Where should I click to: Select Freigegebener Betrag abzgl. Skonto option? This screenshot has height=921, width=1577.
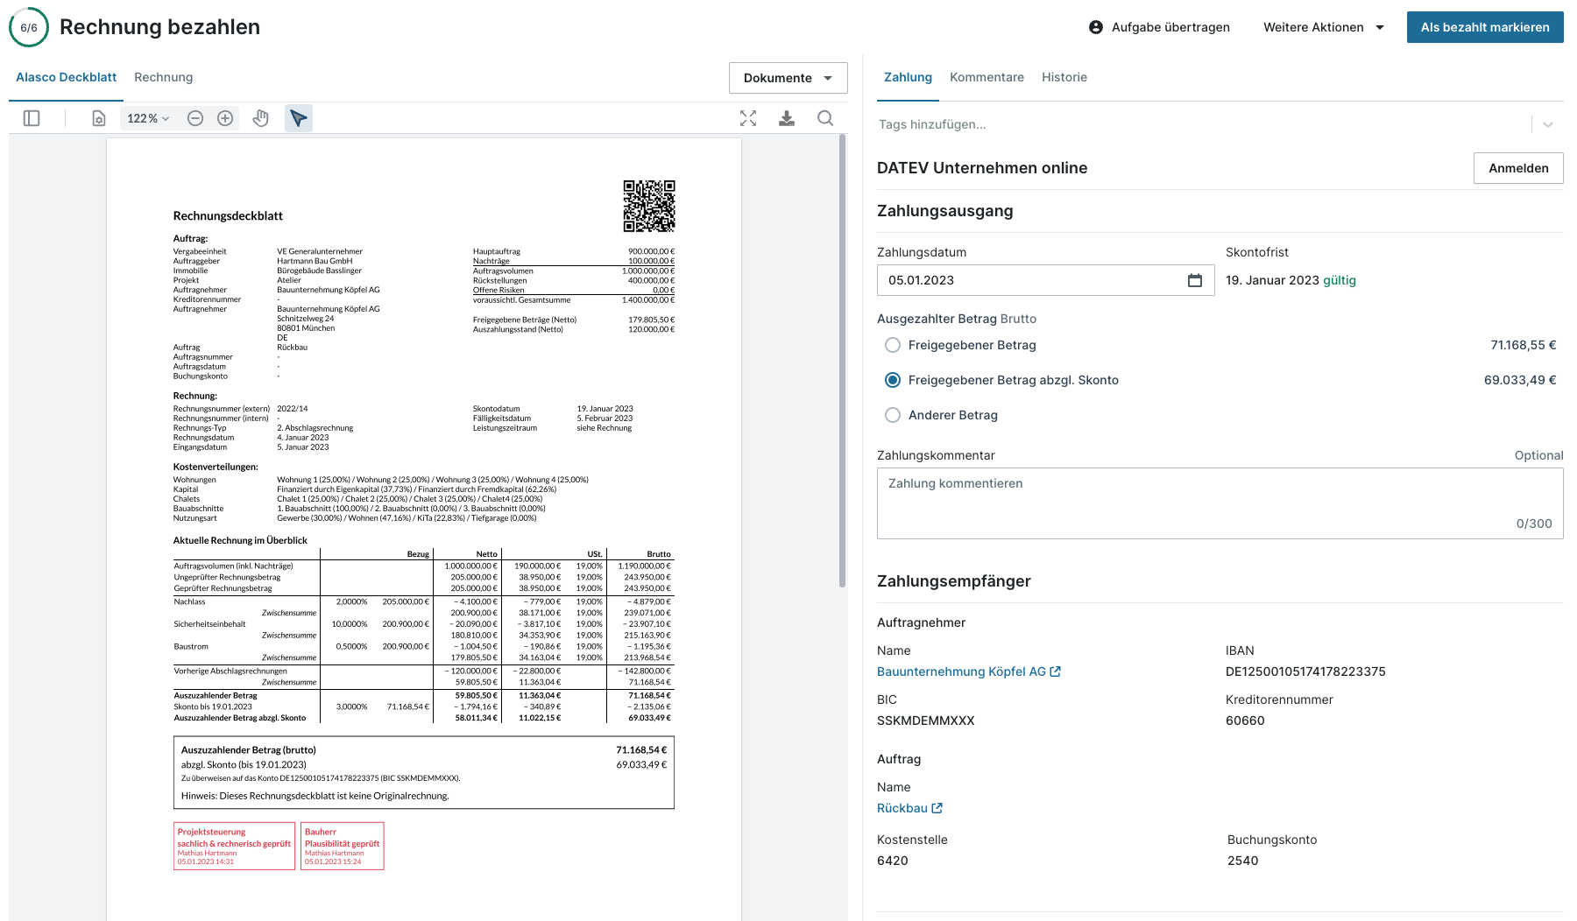[x=893, y=380]
